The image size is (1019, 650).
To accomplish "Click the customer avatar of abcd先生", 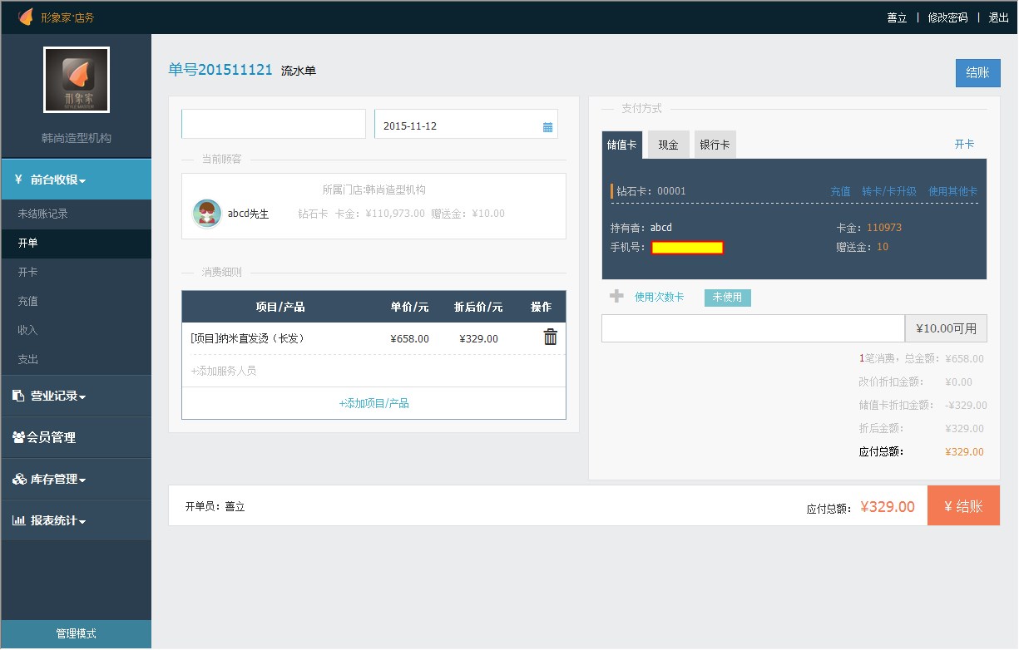I will (x=206, y=214).
